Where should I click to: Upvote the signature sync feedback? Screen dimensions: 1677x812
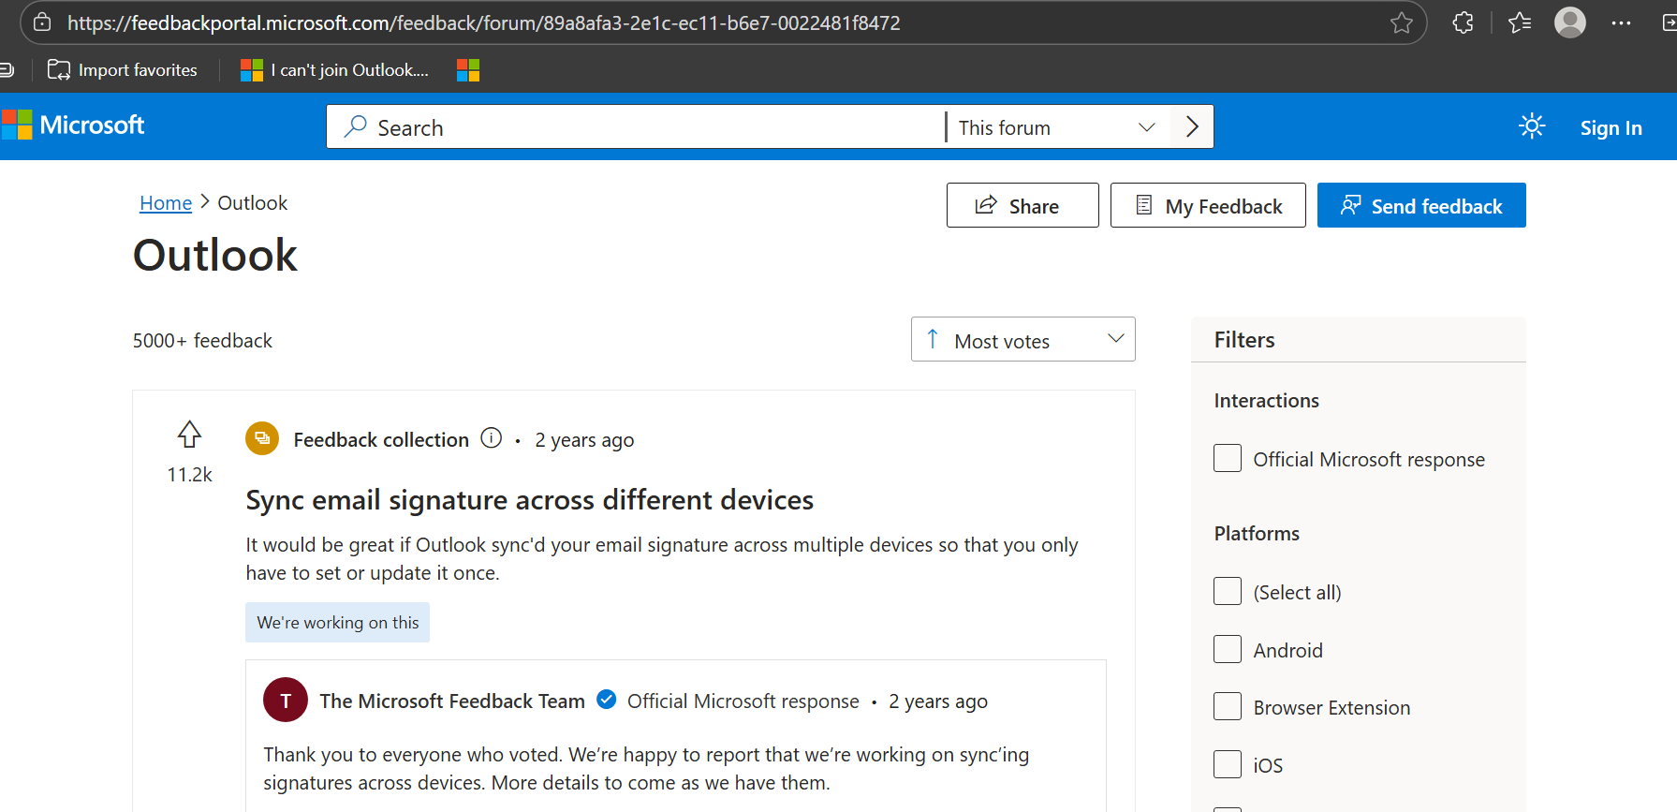click(189, 435)
